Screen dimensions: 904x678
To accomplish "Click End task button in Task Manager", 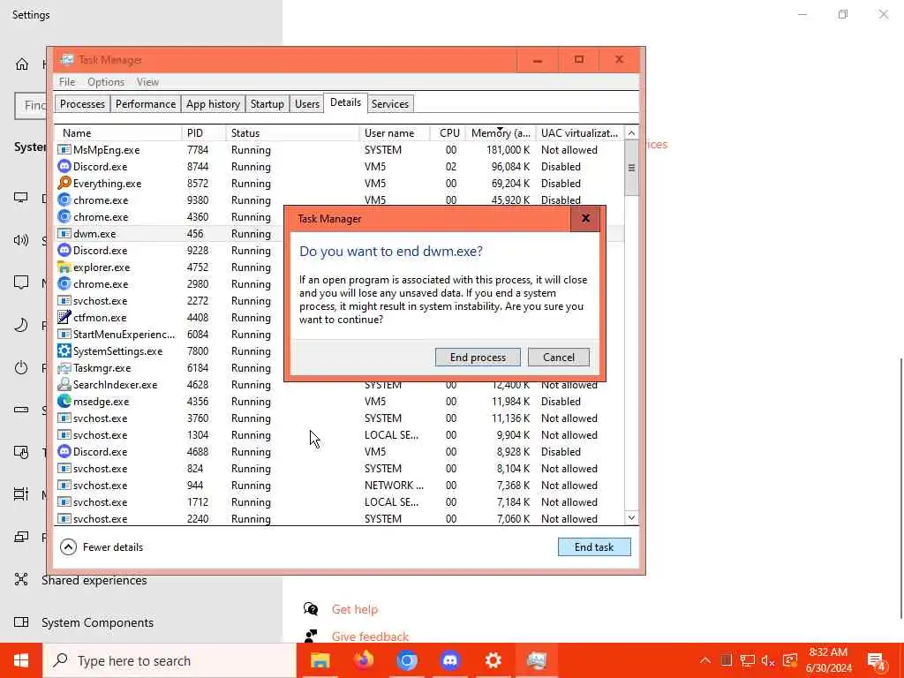I will tap(594, 546).
